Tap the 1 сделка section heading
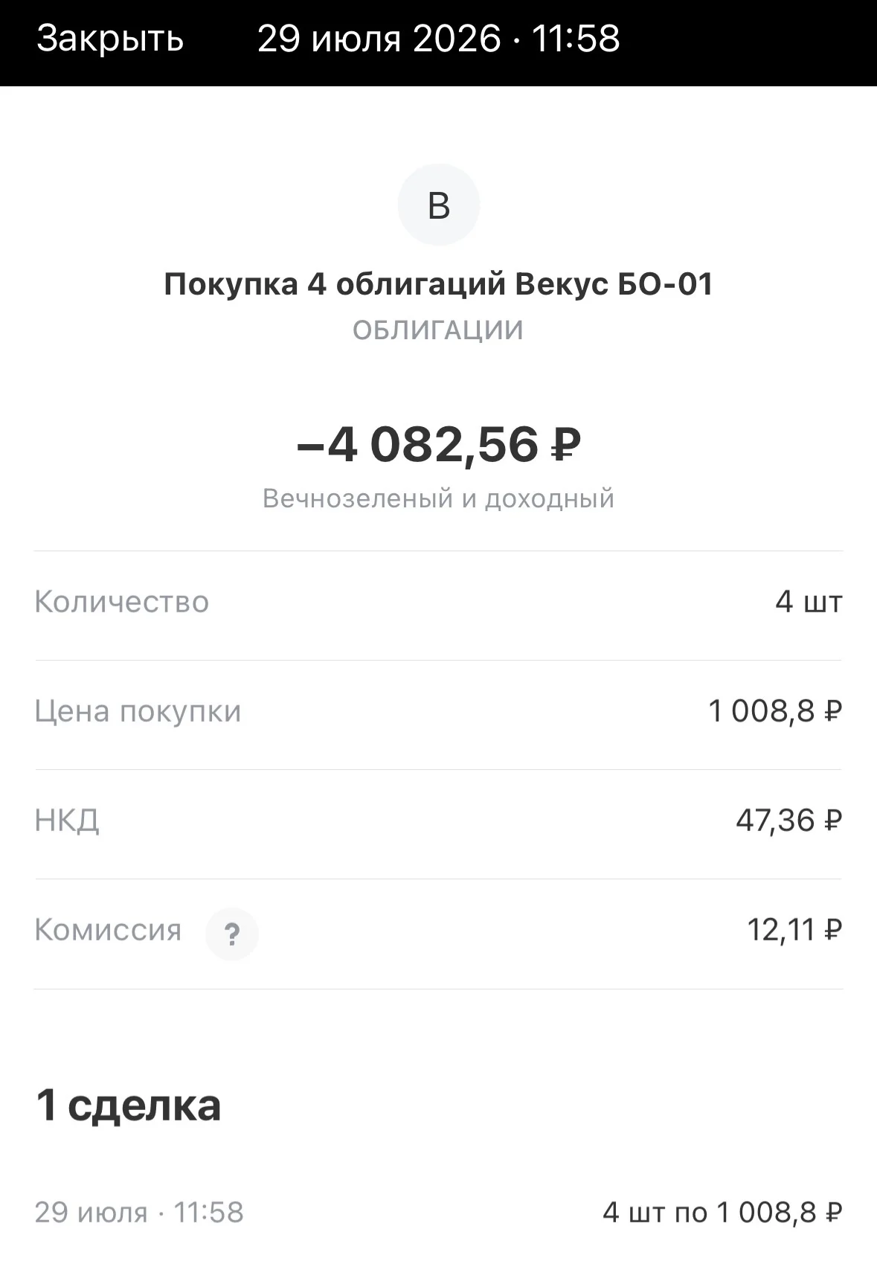Screen dimensions: 877x1261 129,1106
